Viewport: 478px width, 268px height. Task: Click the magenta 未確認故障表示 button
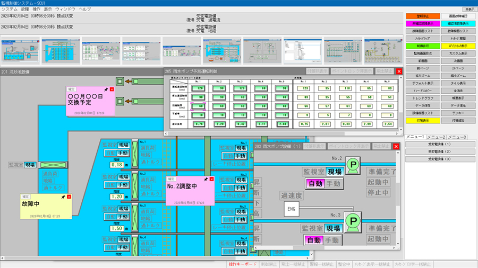pos(423,23)
